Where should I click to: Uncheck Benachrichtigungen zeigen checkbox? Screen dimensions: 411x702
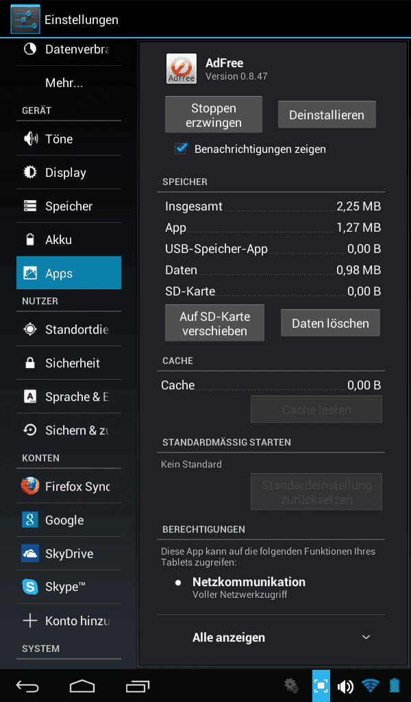coord(181,149)
